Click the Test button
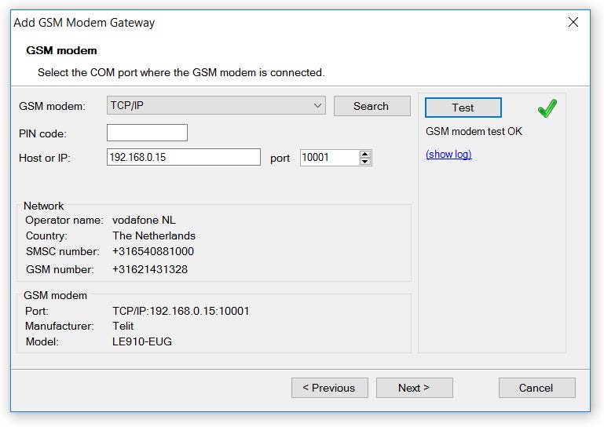 point(463,108)
